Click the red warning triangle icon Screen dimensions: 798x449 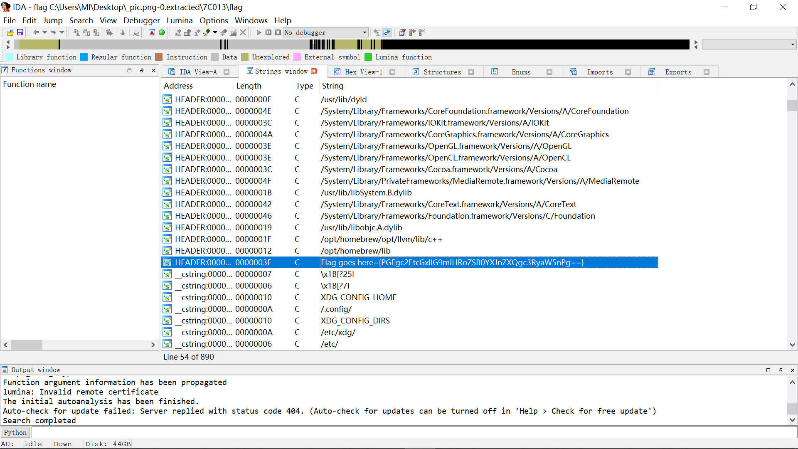point(152,32)
